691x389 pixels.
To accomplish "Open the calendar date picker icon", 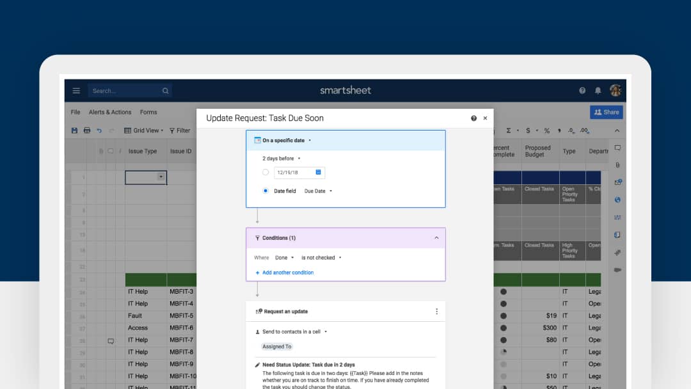I will pos(319,172).
